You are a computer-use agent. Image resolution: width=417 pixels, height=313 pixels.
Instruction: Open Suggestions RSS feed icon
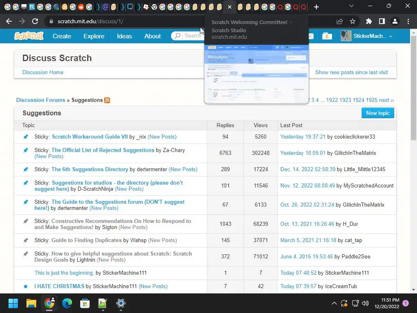click(x=107, y=100)
